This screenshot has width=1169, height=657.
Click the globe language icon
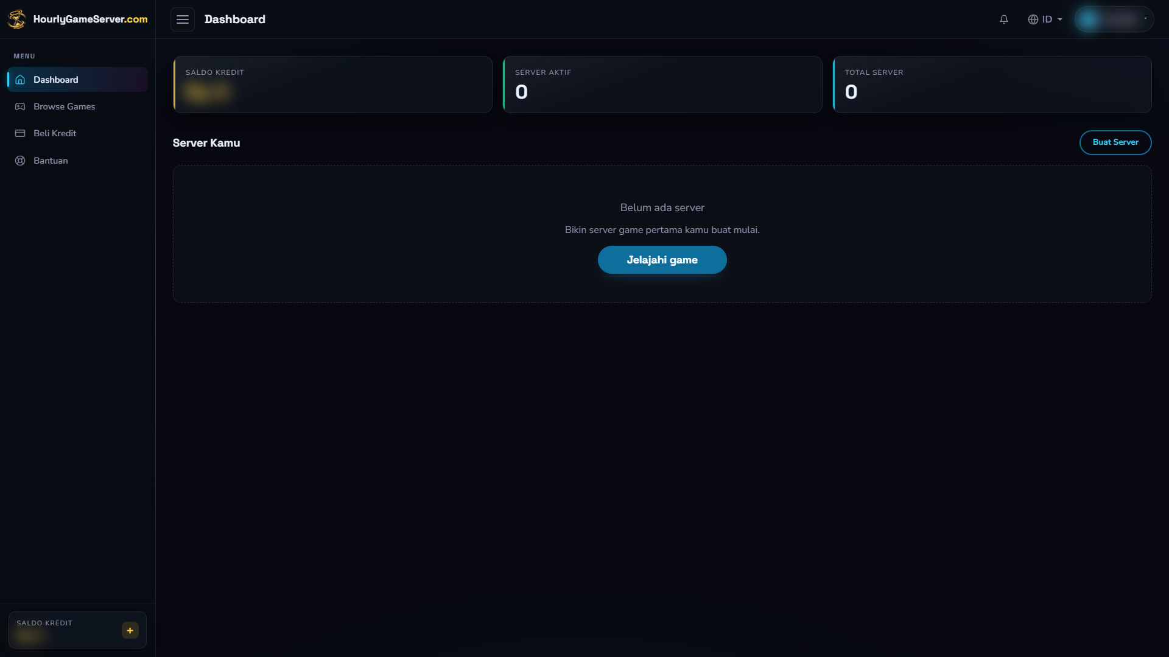[x=1033, y=19]
